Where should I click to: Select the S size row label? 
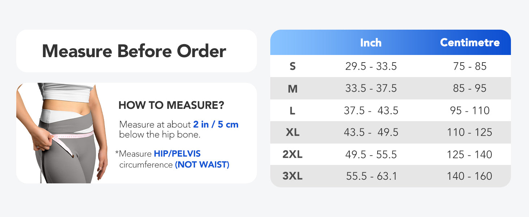click(x=293, y=67)
